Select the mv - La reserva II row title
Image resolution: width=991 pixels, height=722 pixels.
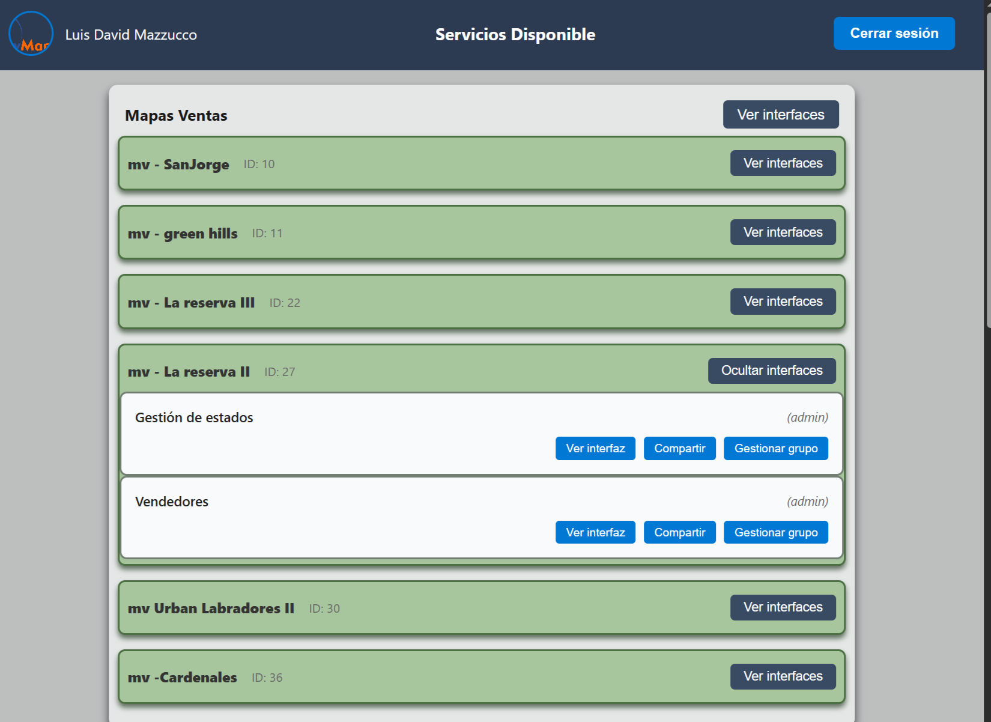[x=189, y=372]
